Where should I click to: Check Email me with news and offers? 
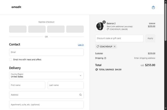10,59
